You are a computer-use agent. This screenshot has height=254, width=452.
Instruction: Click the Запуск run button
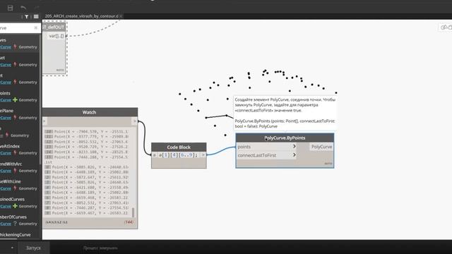[33, 248]
